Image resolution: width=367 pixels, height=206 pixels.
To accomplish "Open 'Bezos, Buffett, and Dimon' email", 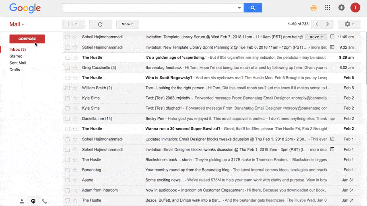I will coord(211,200).
